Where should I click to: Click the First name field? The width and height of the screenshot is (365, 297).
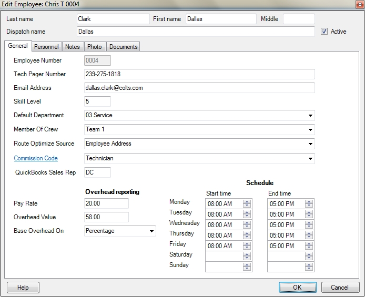click(221, 19)
